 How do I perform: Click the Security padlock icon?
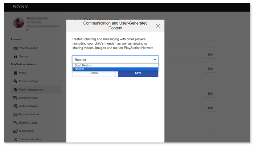(15, 56)
